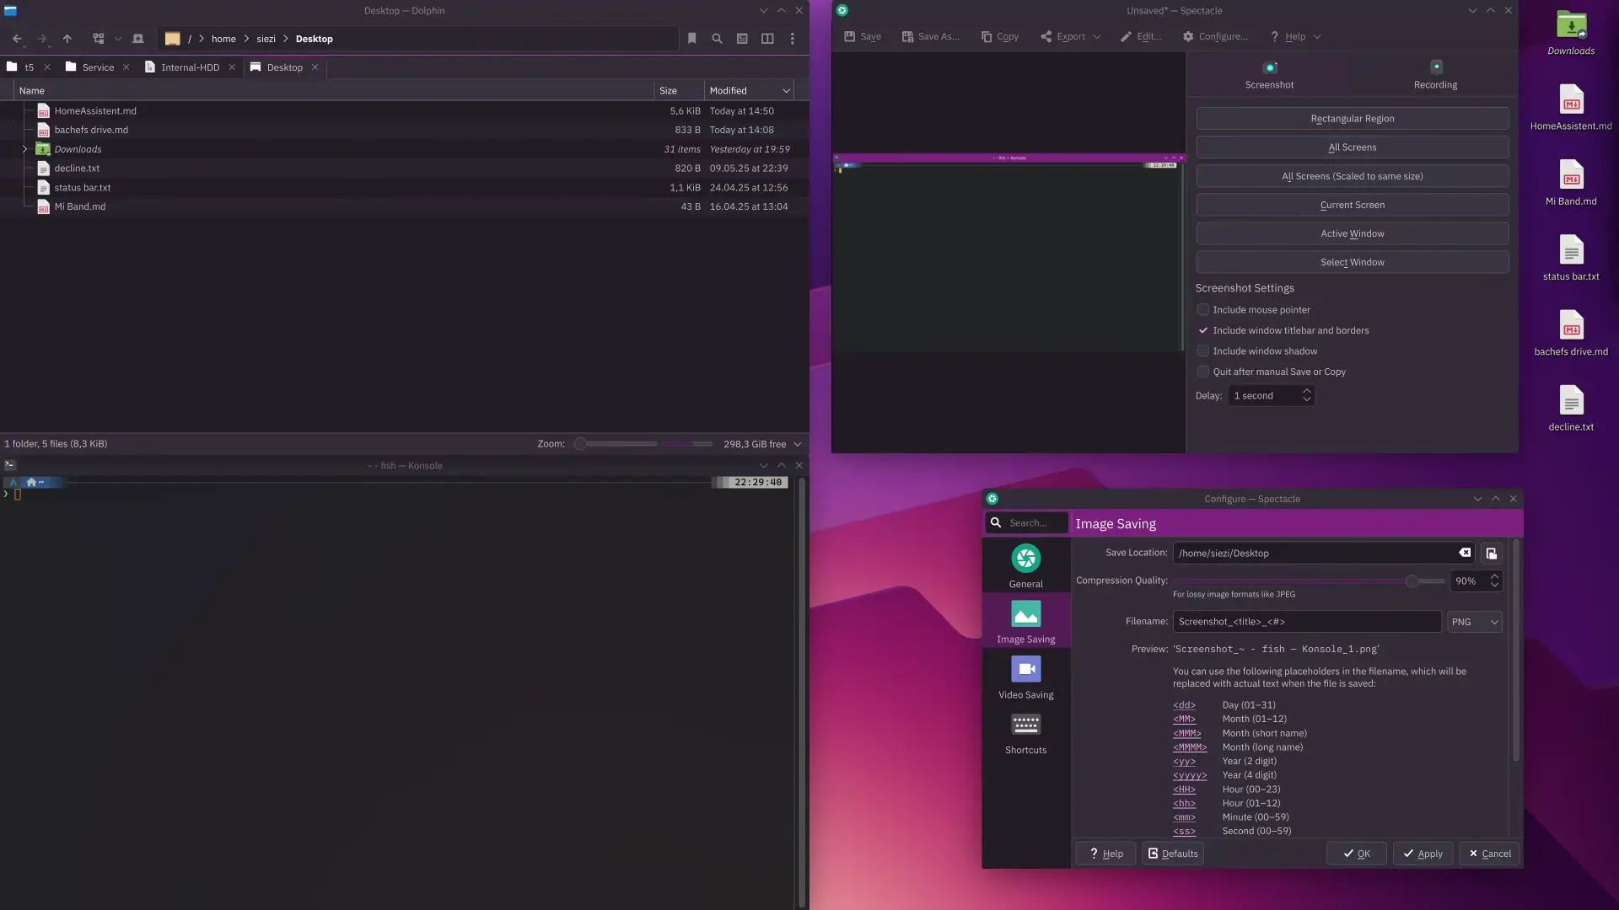The width and height of the screenshot is (1619, 910).
Task: Insert <yyyy> year placeholder link
Action: tap(1189, 775)
